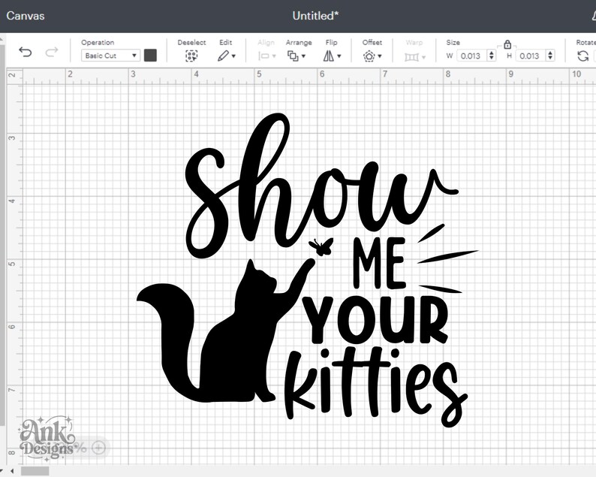Image resolution: width=596 pixels, height=477 pixels.
Task: Click the Rotate icon
Action: coord(582,56)
